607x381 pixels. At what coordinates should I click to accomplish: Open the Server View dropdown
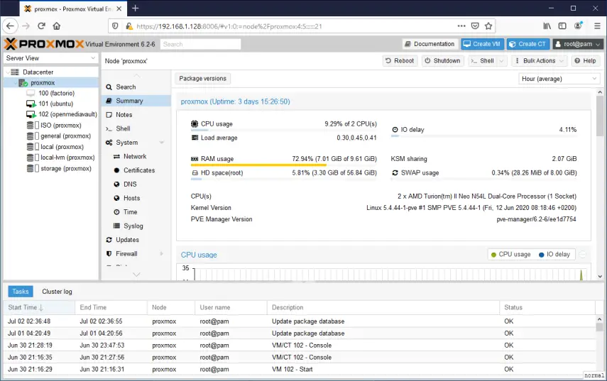point(50,58)
